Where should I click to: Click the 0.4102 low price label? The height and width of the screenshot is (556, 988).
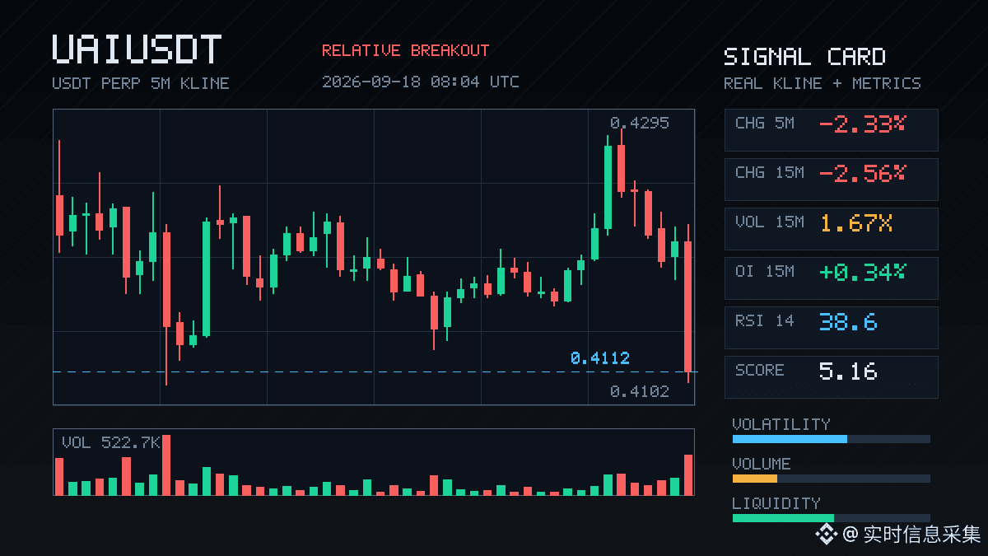point(640,392)
